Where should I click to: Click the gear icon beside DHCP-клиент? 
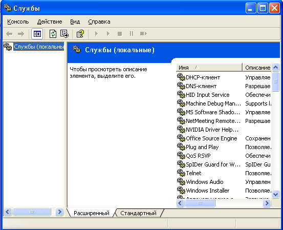point(181,77)
